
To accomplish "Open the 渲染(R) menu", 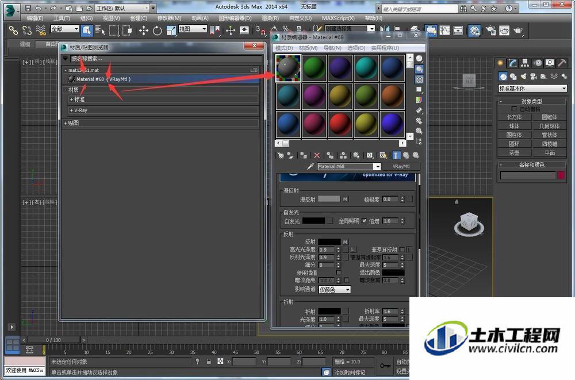I will 270,18.
